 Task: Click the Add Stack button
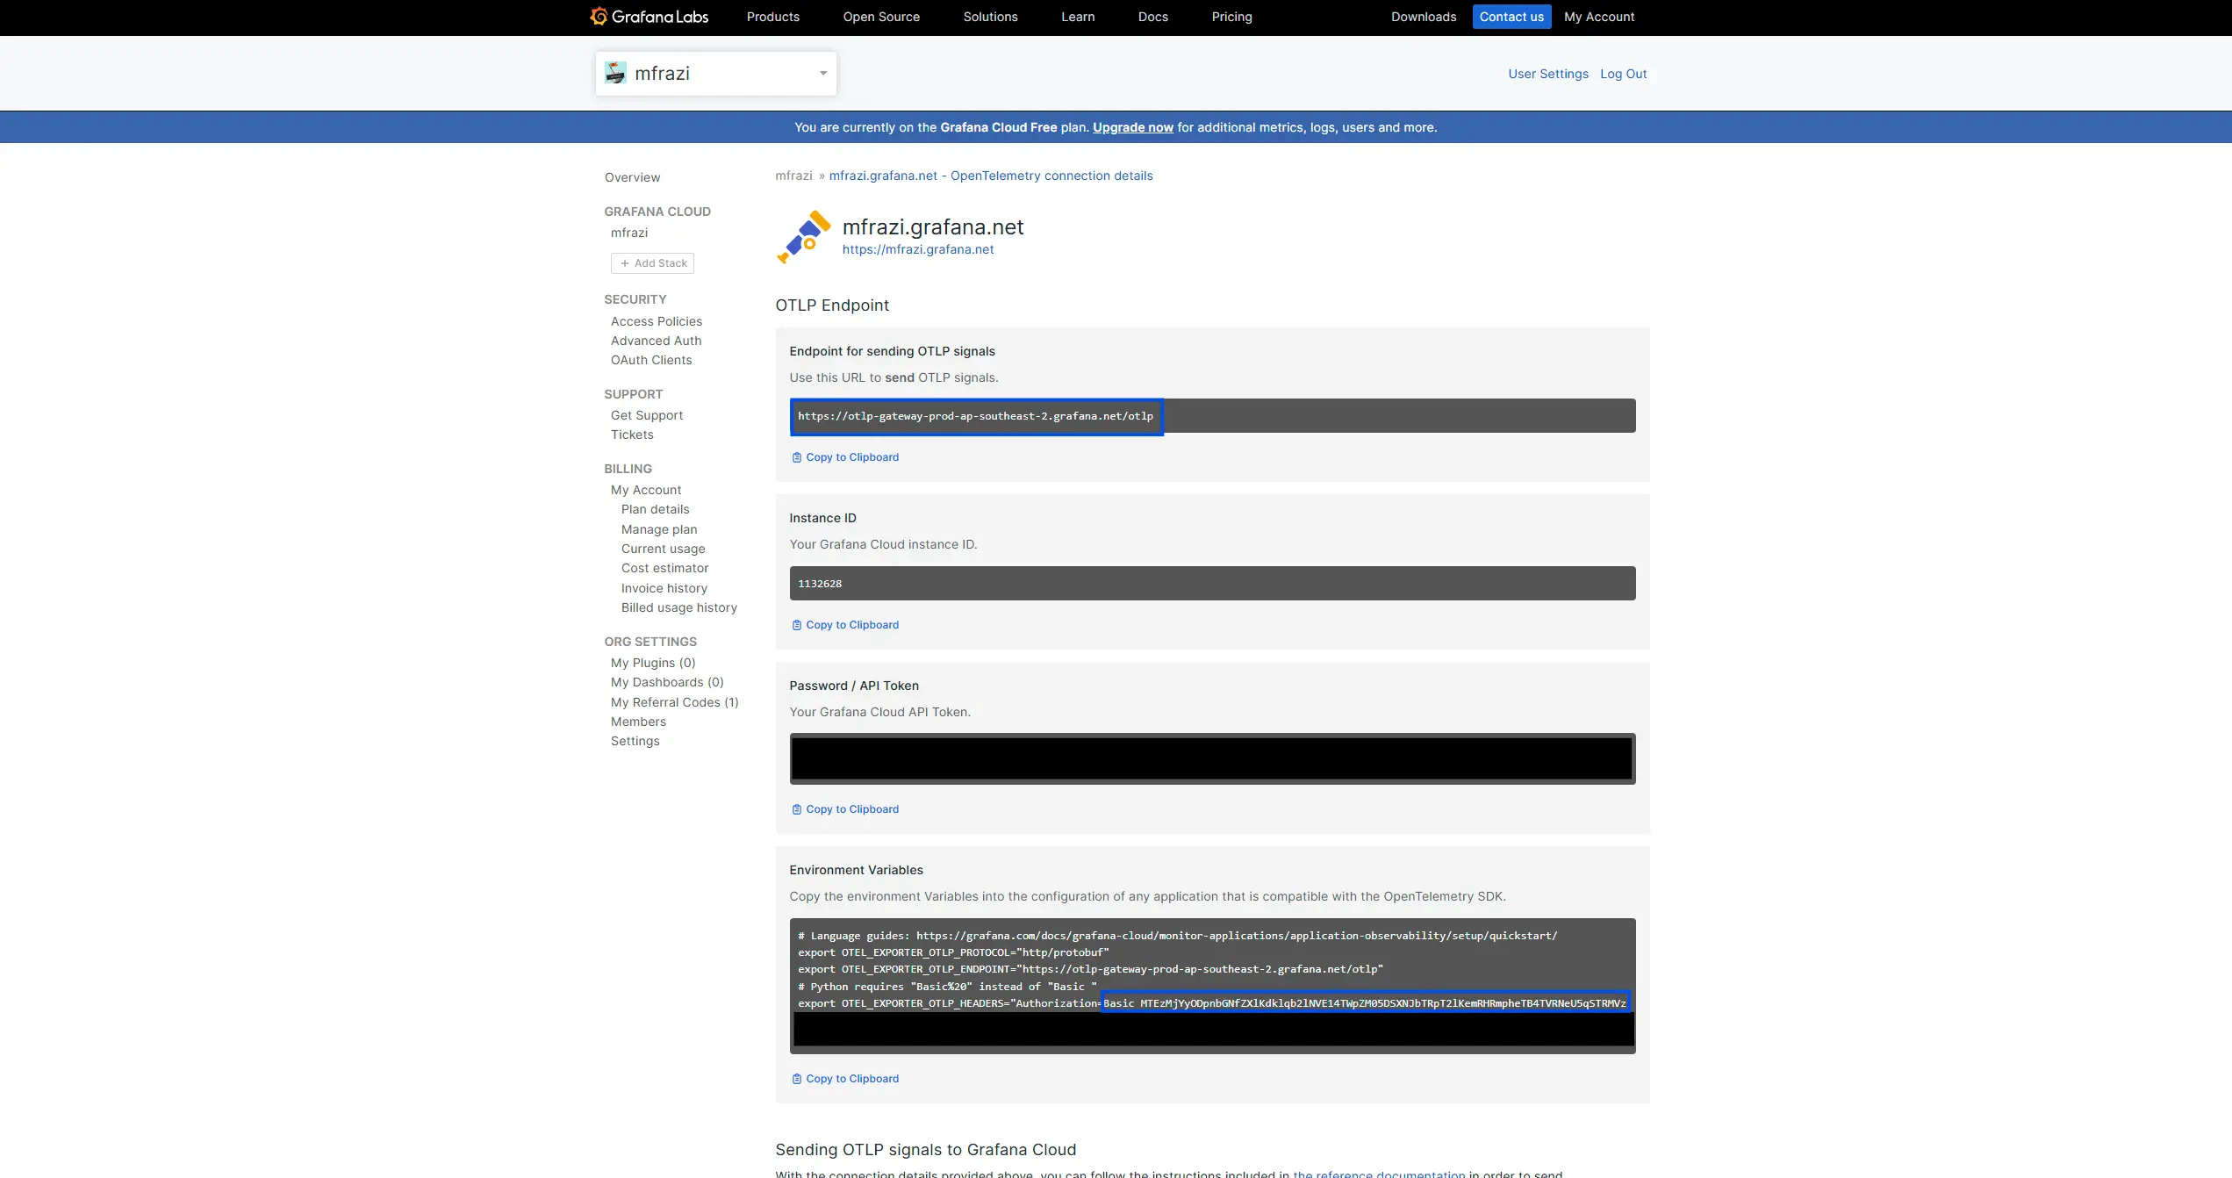click(652, 263)
